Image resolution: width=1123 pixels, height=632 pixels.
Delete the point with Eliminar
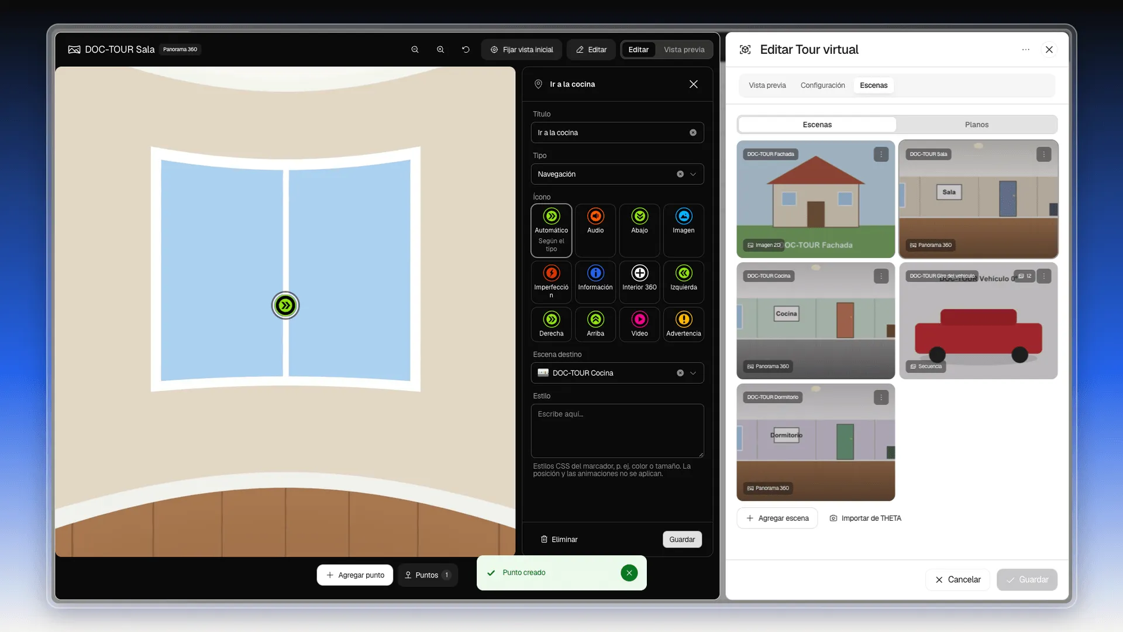(559, 540)
